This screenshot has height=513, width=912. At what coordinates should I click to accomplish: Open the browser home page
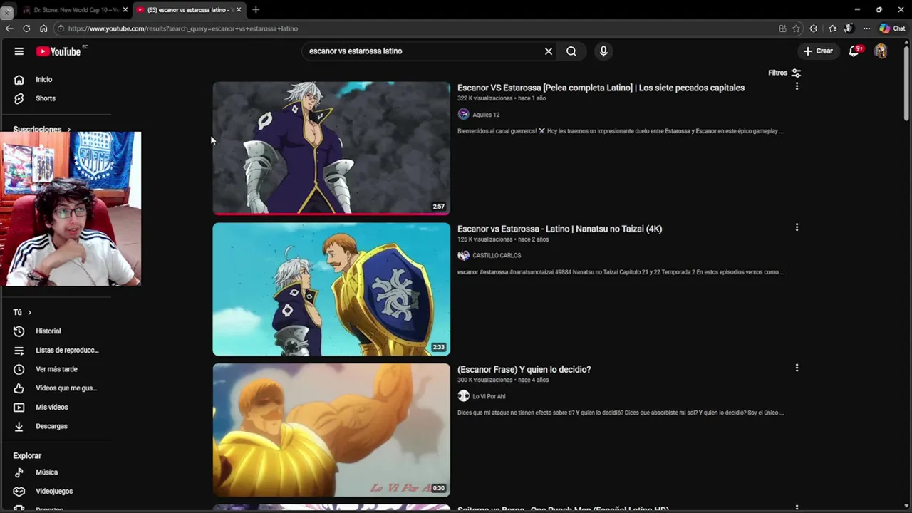pyautogui.click(x=43, y=28)
